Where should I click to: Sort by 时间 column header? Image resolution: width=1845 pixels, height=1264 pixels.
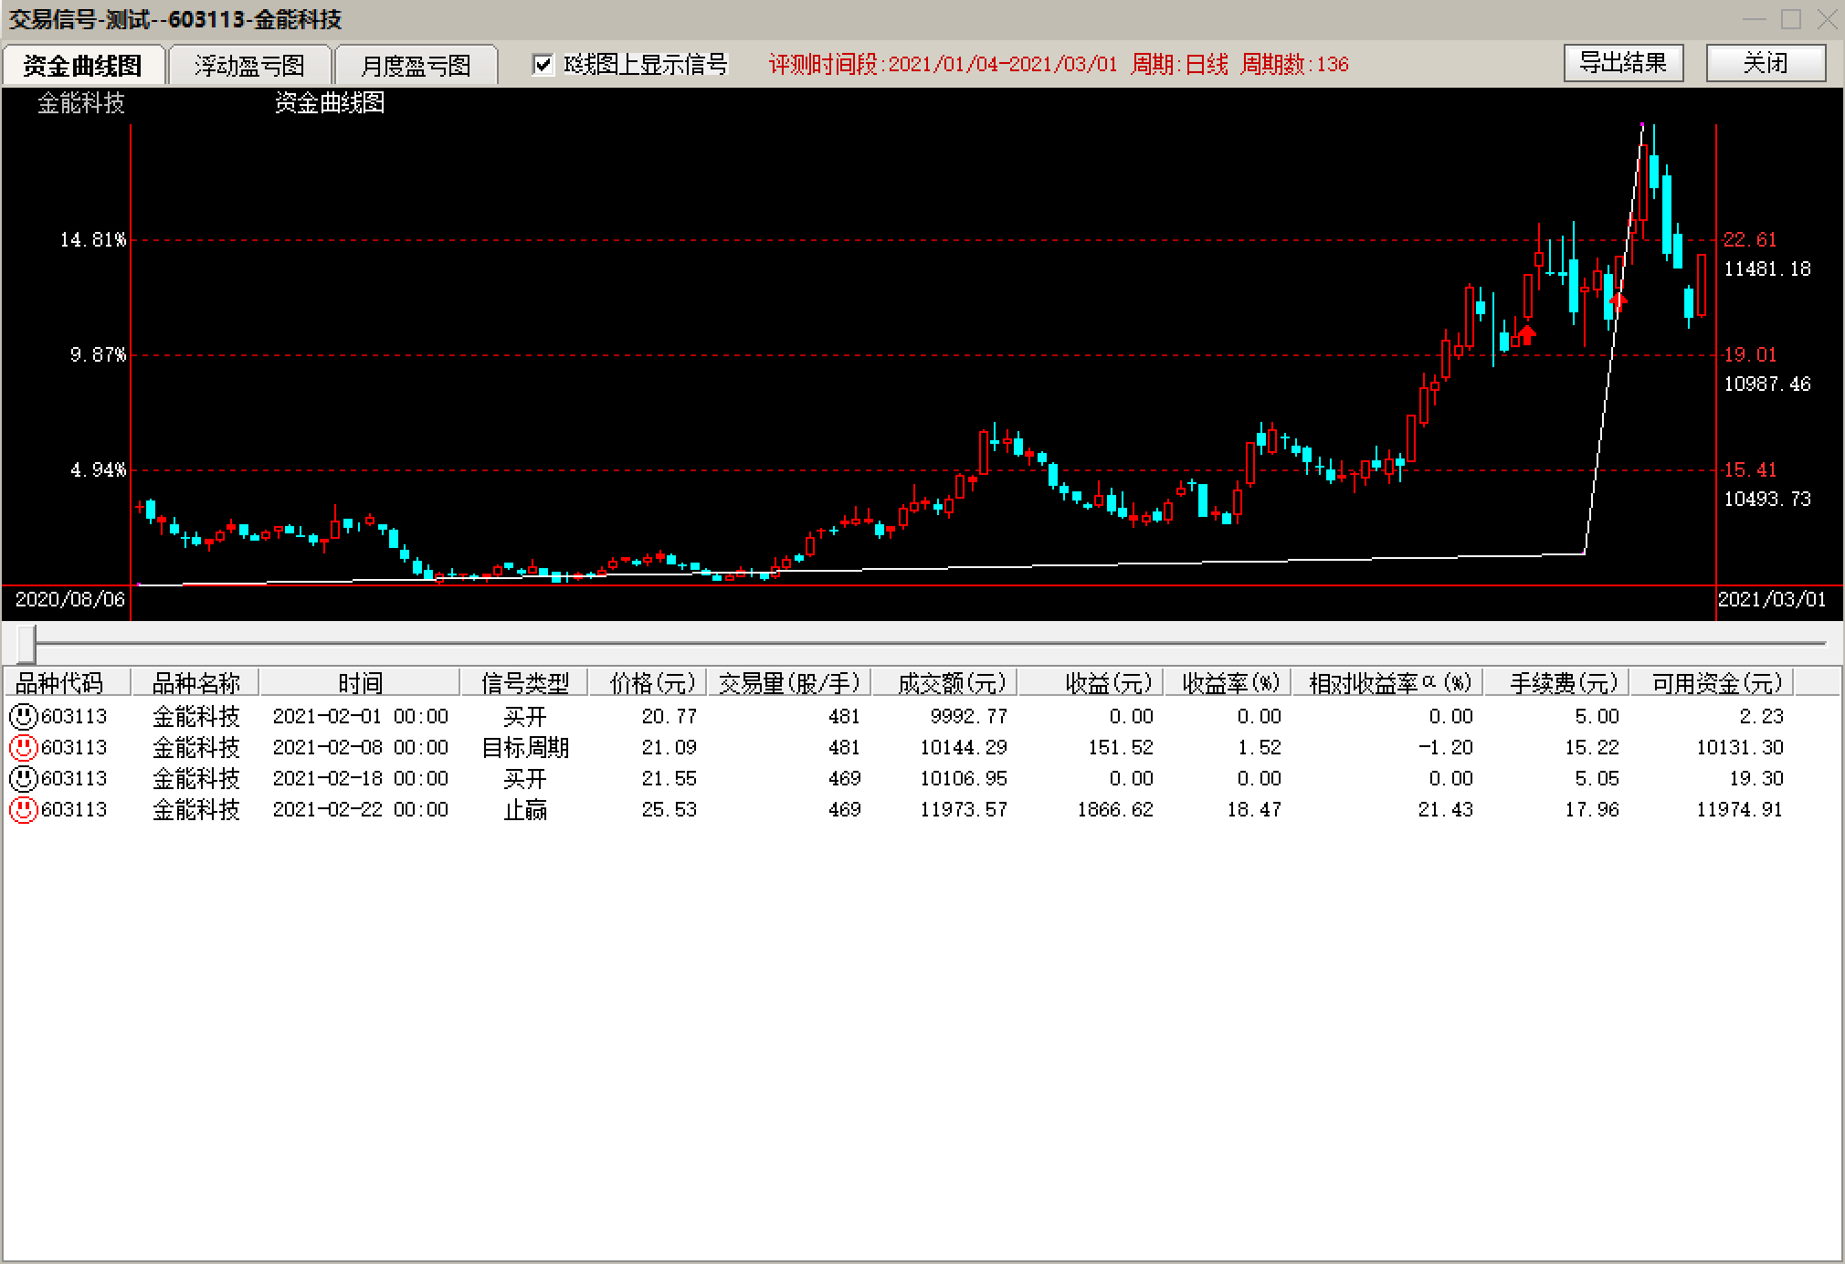[360, 682]
